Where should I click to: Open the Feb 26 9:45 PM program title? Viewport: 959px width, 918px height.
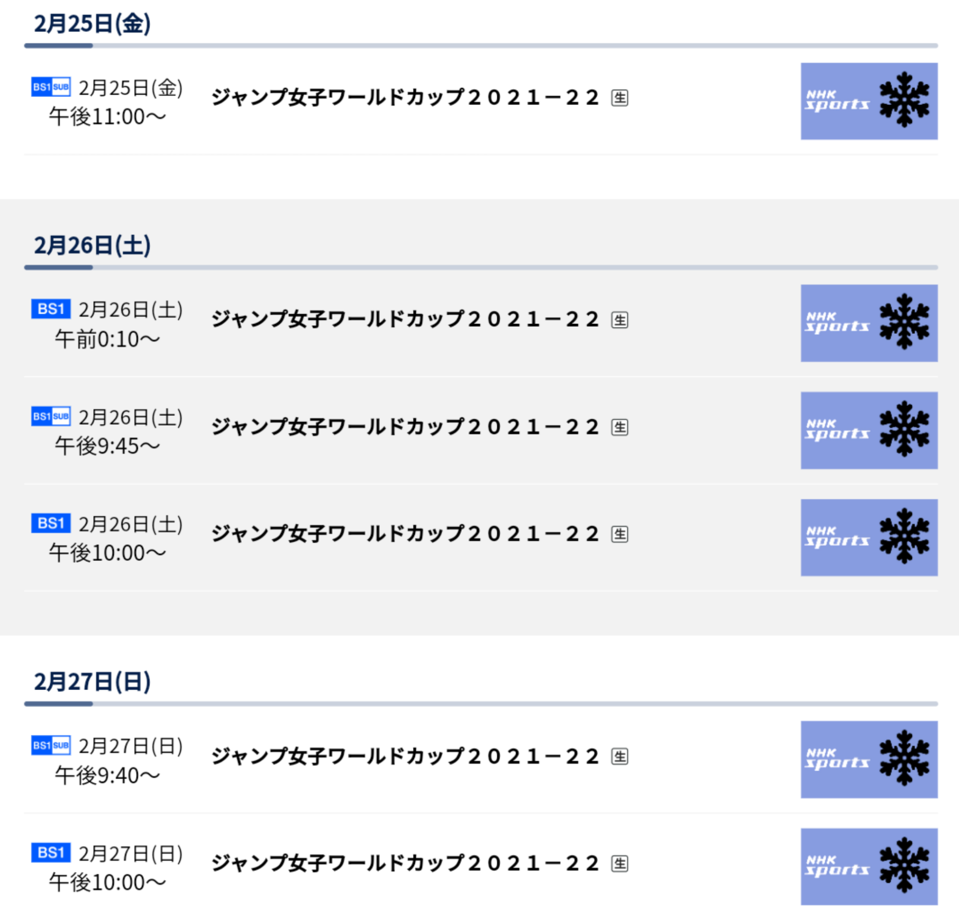coord(405,427)
